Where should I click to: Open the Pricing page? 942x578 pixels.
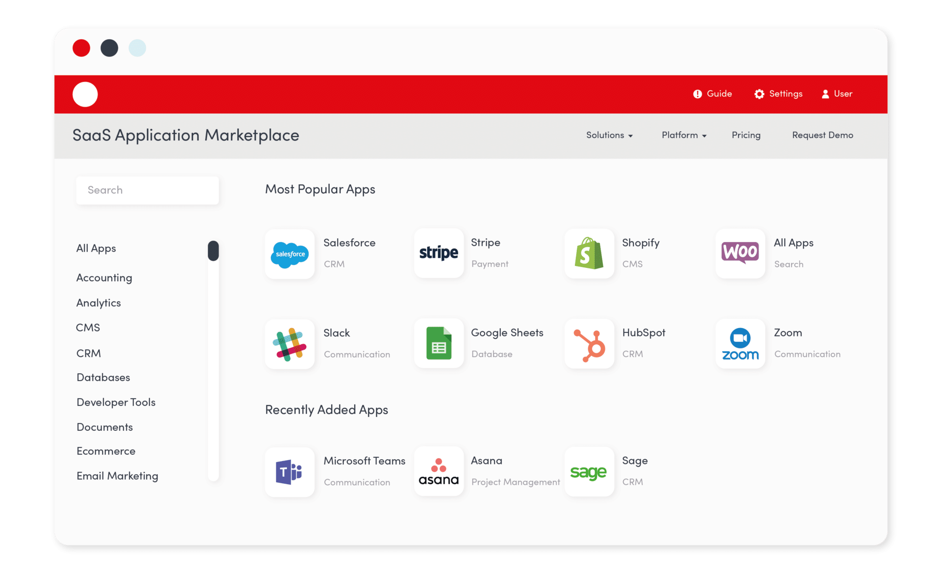tap(746, 135)
